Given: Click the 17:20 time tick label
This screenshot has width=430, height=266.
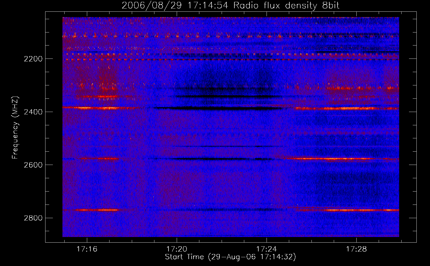Looking at the screenshot, I should [177, 249].
